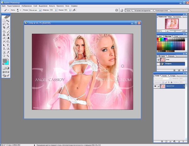
Task: Select the Type (T) tool
Action: click(x=8, y=45)
